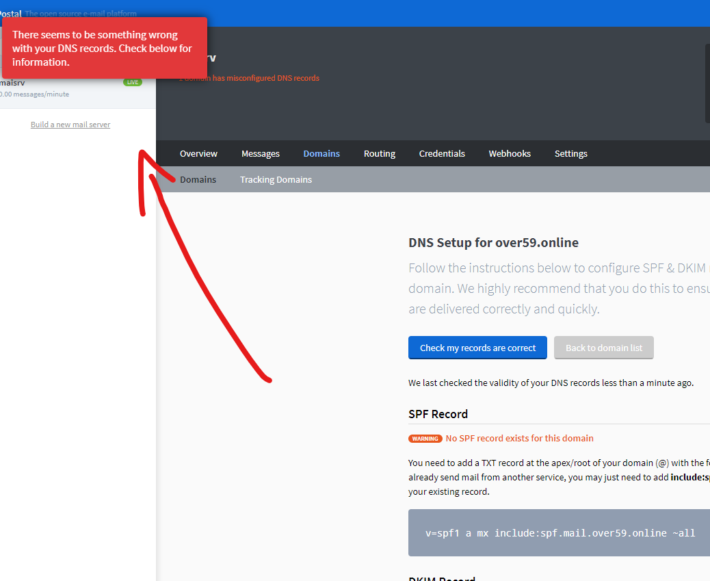Go to the Routing section
Image resolution: width=710 pixels, height=581 pixels.
380,153
